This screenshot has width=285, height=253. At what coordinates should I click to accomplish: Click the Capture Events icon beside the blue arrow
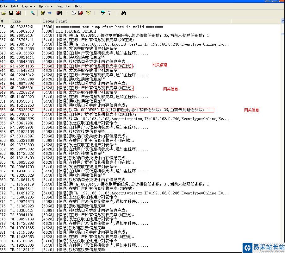tap(59, 13)
